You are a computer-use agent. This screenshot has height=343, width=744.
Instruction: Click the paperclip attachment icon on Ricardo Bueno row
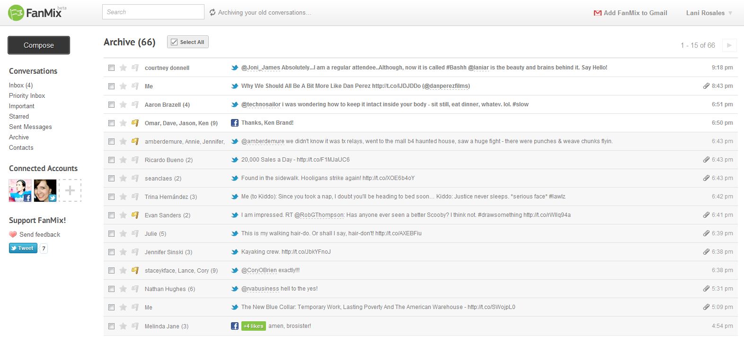click(x=706, y=160)
